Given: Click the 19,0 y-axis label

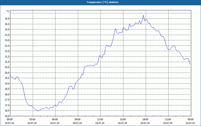Looking at the screenshot, I should 7,84.
